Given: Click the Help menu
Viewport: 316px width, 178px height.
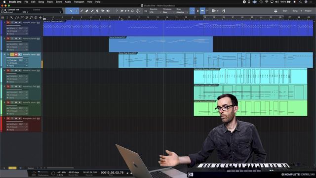Looking at the screenshot, I should pos(98,2).
